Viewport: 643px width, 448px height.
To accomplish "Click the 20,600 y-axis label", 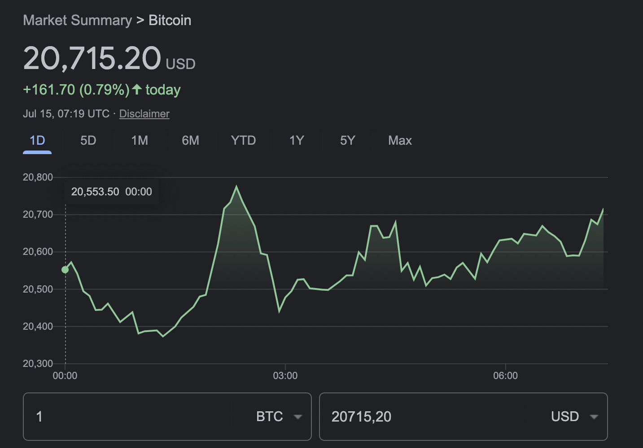I will pyautogui.click(x=38, y=252).
